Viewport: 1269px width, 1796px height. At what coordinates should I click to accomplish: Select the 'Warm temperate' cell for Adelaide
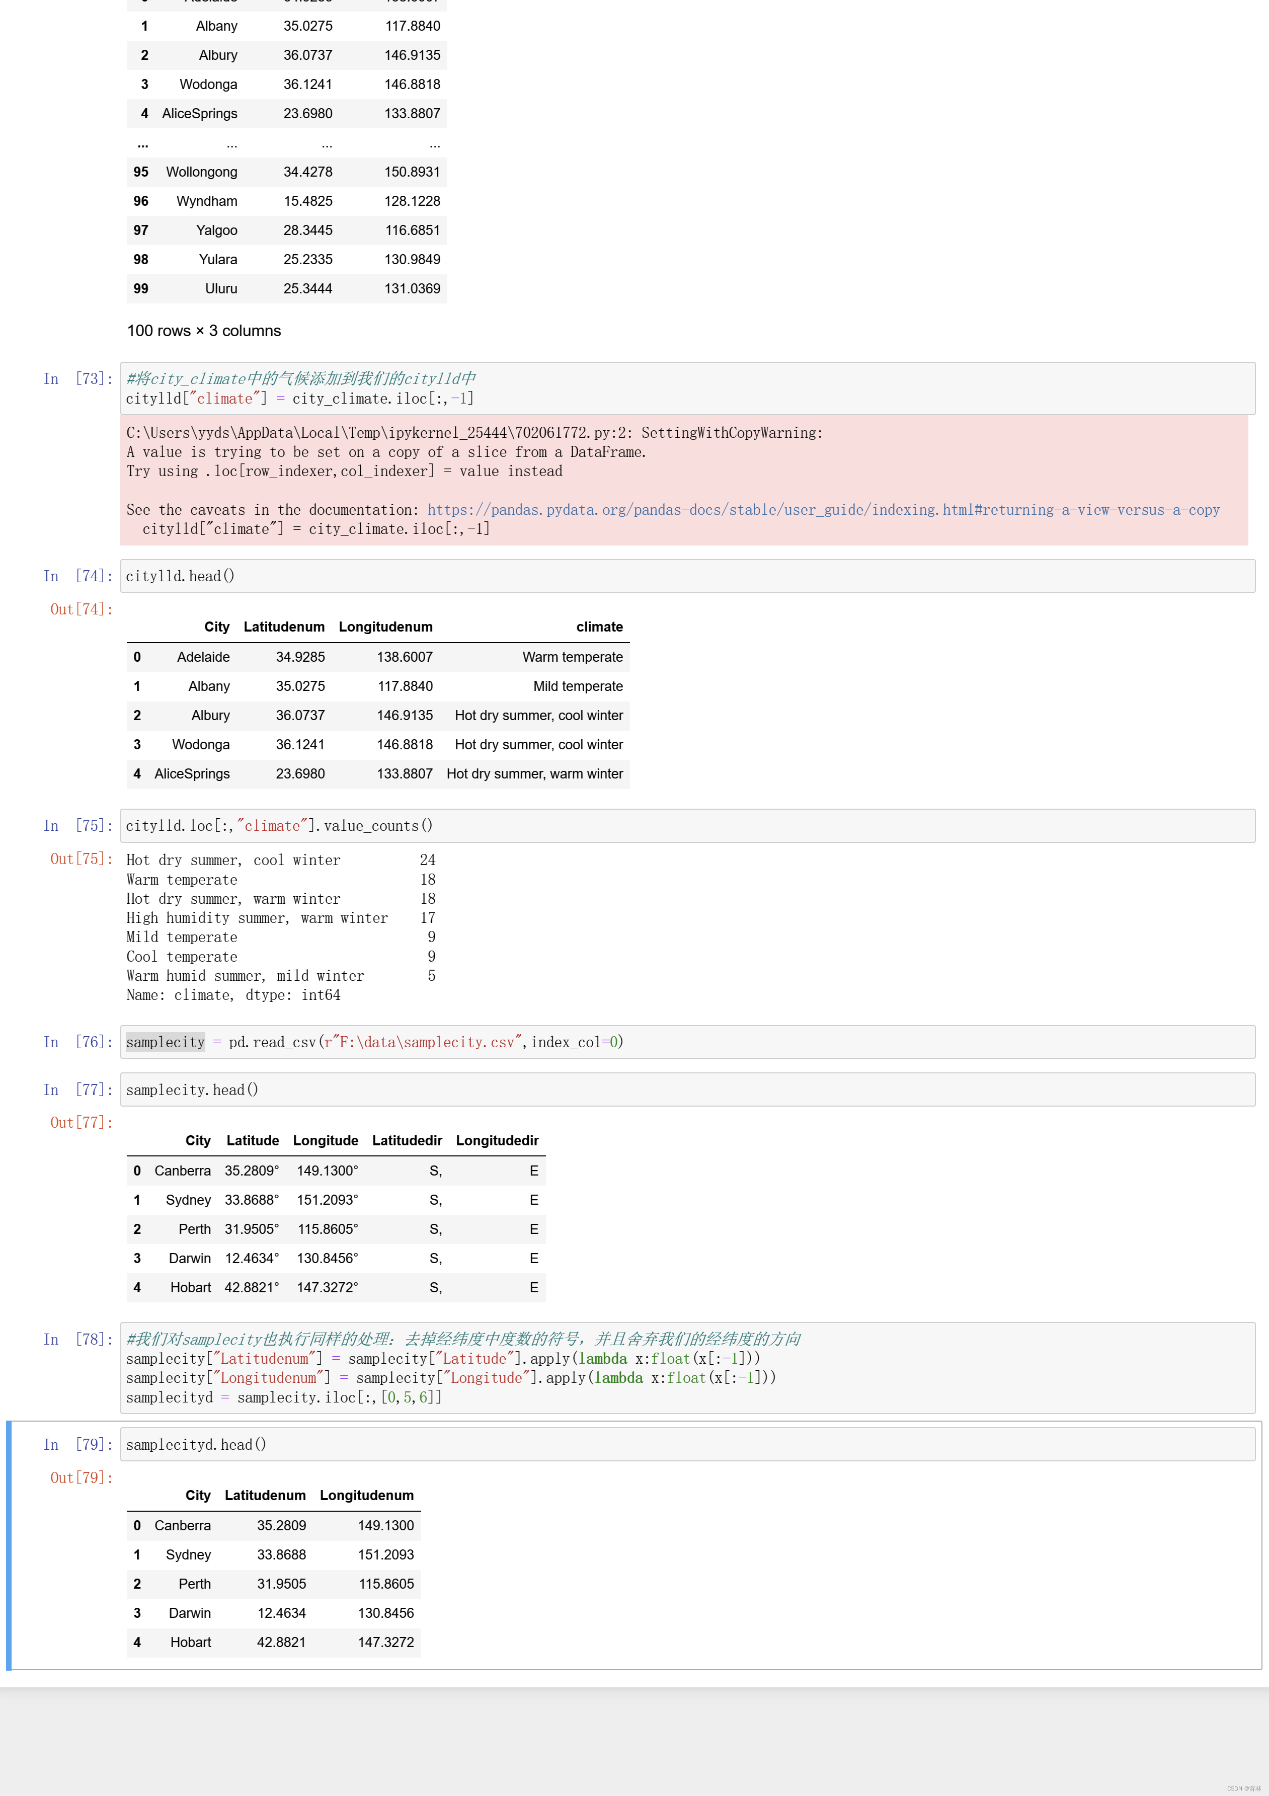[x=573, y=657]
